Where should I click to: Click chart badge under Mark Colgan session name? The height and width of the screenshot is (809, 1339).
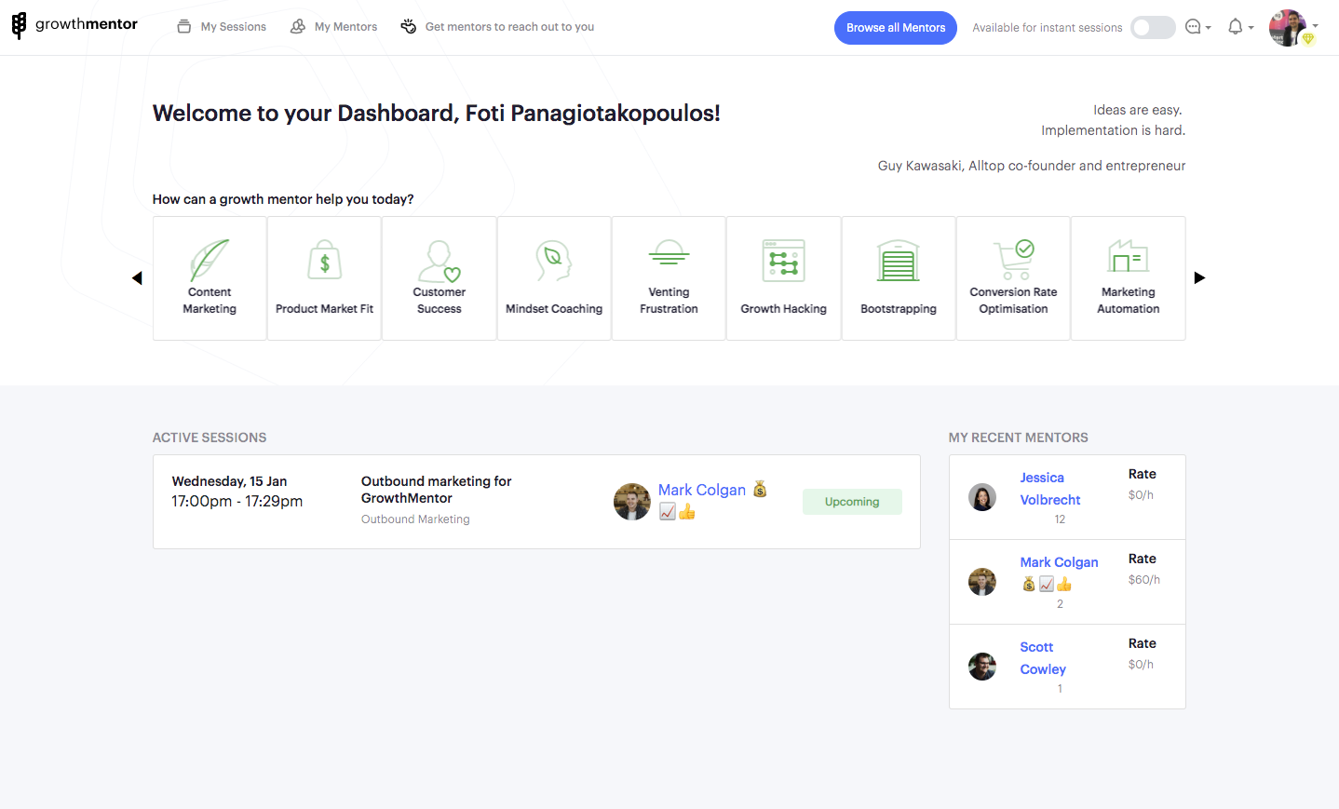click(x=668, y=511)
